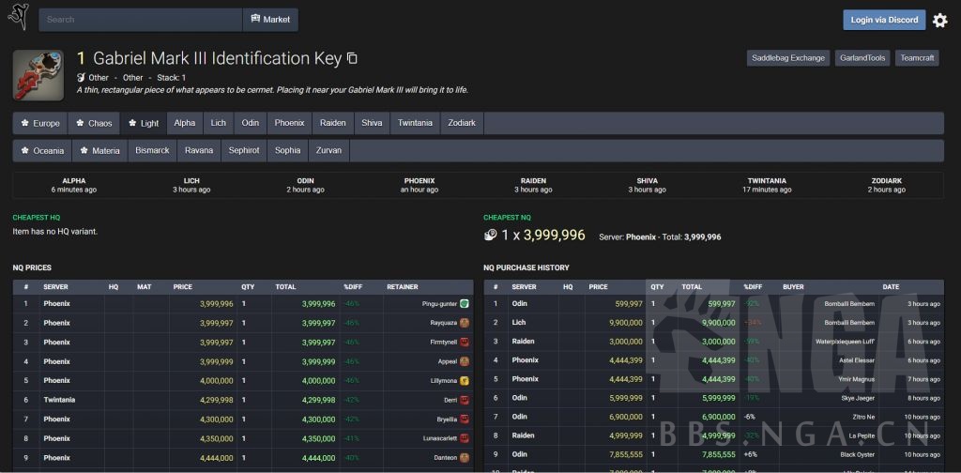The image size is (961, 473).
Task: Click the city icon next to Pingu-gunter
Action: (465, 304)
